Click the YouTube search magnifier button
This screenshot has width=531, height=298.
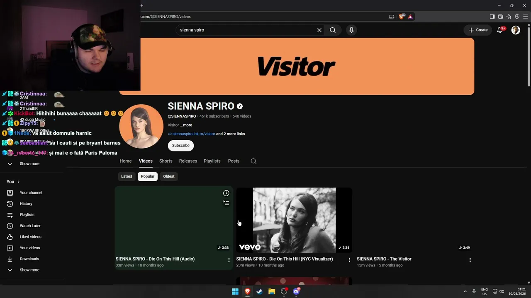[x=333, y=30]
